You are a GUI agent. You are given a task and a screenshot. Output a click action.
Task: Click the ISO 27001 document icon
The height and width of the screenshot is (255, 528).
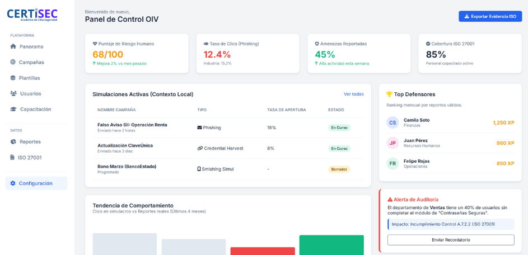point(13,158)
